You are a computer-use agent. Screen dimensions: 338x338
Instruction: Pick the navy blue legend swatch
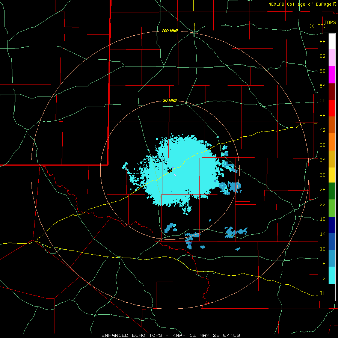(332, 225)
